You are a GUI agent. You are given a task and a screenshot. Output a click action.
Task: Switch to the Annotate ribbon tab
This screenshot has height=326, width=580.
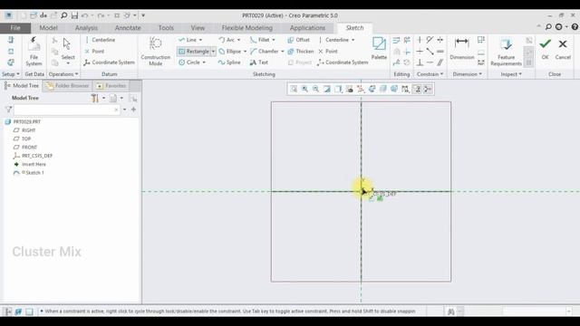128,28
